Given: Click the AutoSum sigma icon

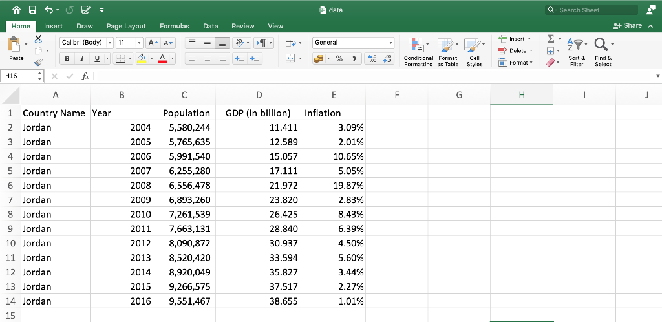Looking at the screenshot, I should coord(551,39).
